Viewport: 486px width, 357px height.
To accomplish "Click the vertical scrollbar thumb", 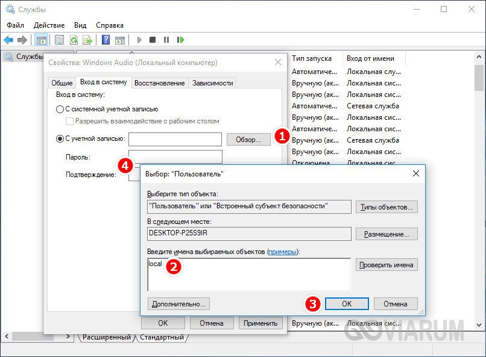I will (479, 78).
